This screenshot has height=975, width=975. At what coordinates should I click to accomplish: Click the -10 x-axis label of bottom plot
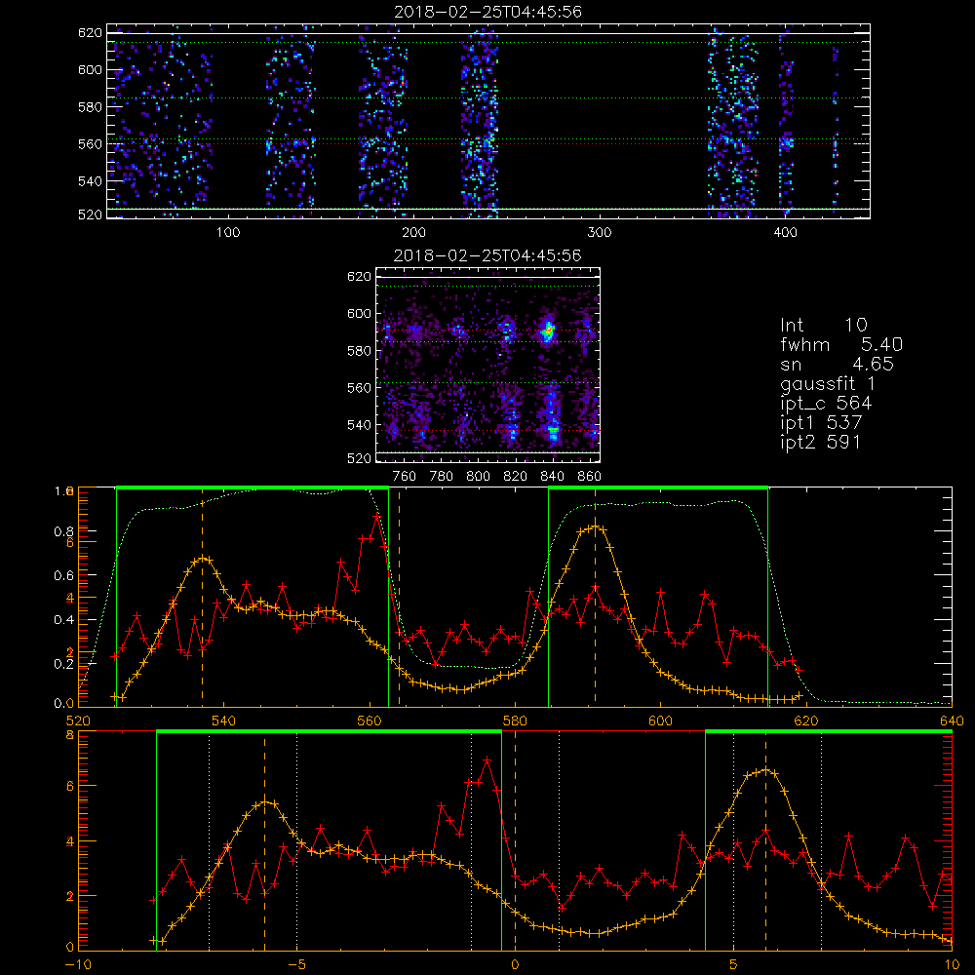click(78, 965)
